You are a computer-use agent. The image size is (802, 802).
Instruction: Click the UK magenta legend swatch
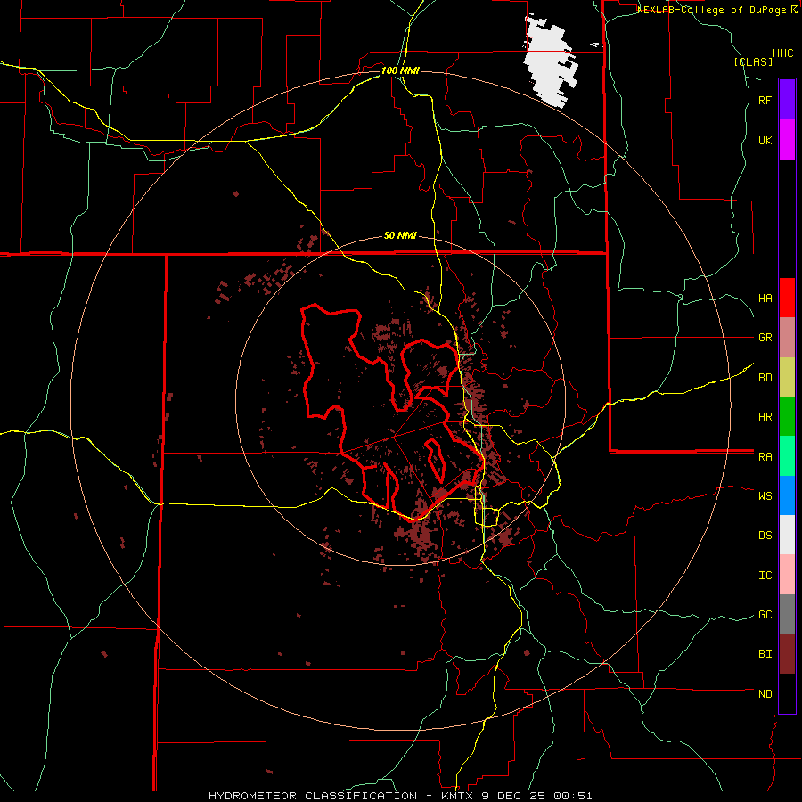click(787, 140)
